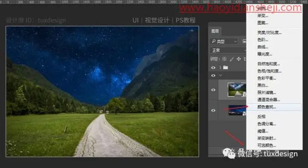The width and height of the screenshot is (308, 168).
Task: Add 渐变映射 (Gradient Map) adjustment
Action: click(266, 138)
